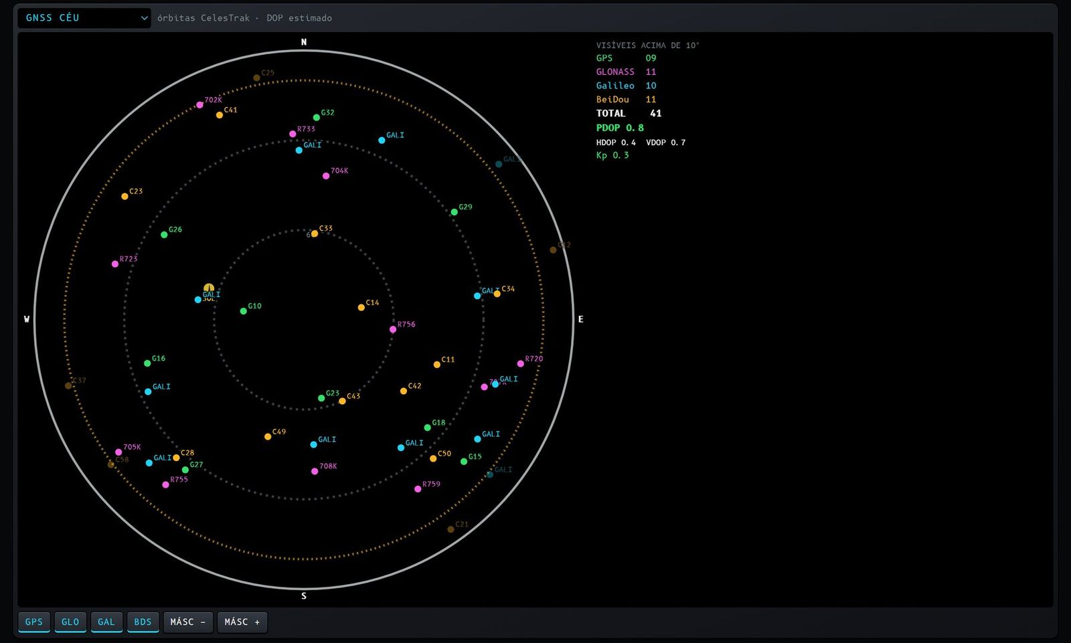The image size is (1071, 643).
Task: Pick the 704K satellite dot
Action: pos(326,176)
